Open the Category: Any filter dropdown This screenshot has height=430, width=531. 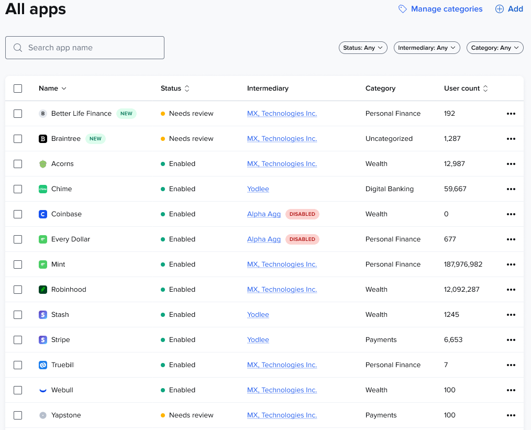pos(495,48)
